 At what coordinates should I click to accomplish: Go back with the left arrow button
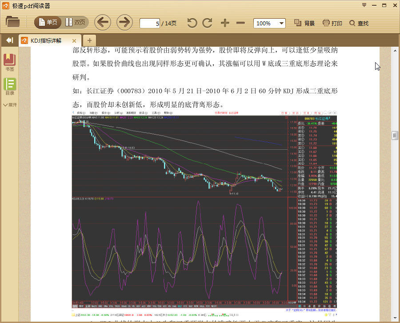coord(103,22)
